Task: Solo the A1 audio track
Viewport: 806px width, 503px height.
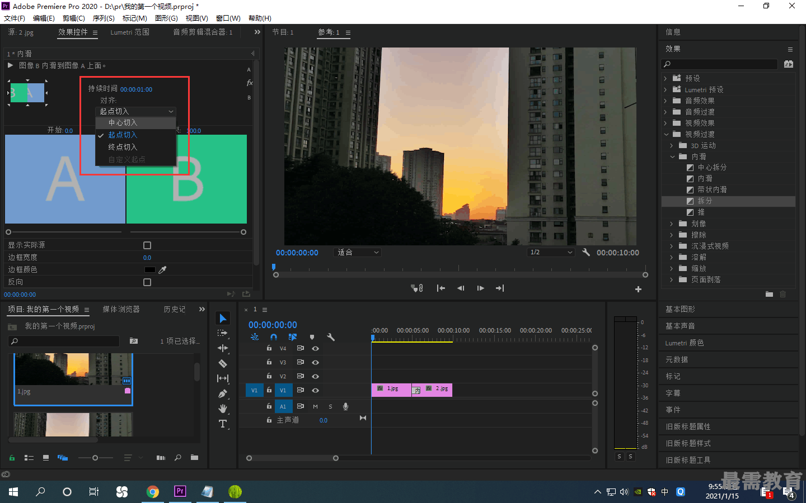Action: tap(330, 406)
